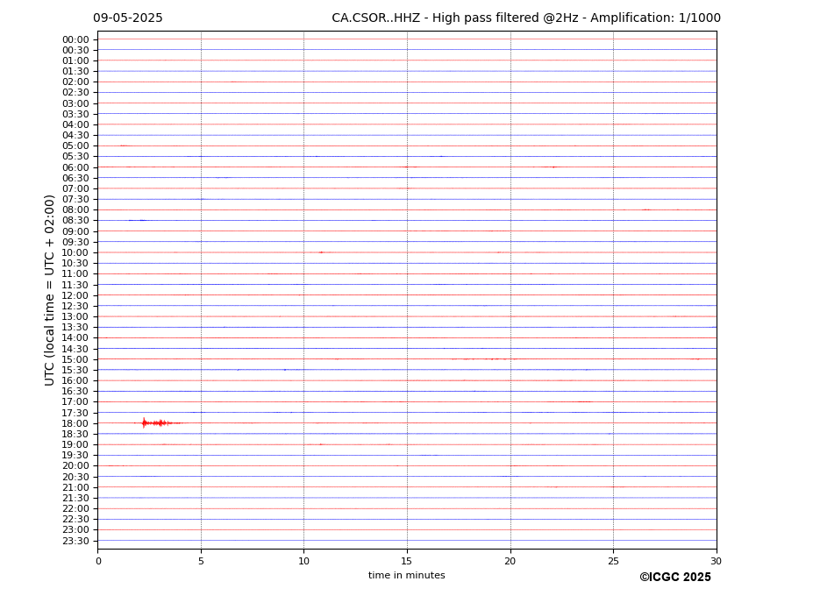The image size is (813, 610).
Task: Click the 18:30 time row label
Action: coord(75,435)
